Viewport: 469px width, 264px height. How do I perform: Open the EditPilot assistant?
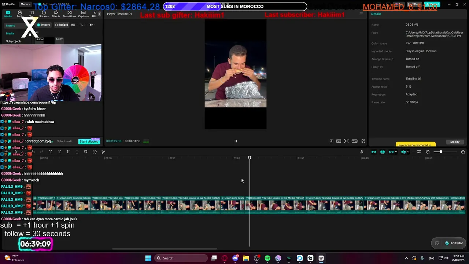tap(454, 243)
